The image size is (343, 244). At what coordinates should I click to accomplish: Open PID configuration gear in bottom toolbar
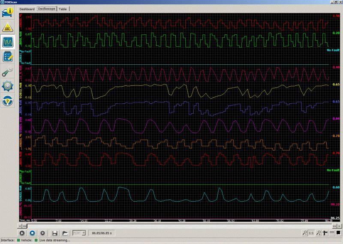point(42,233)
